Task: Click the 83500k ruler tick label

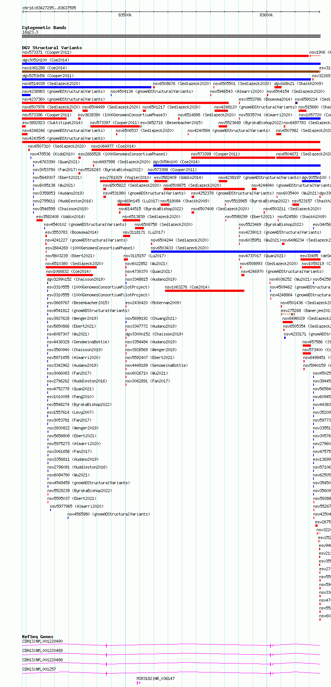Action: pos(125,15)
